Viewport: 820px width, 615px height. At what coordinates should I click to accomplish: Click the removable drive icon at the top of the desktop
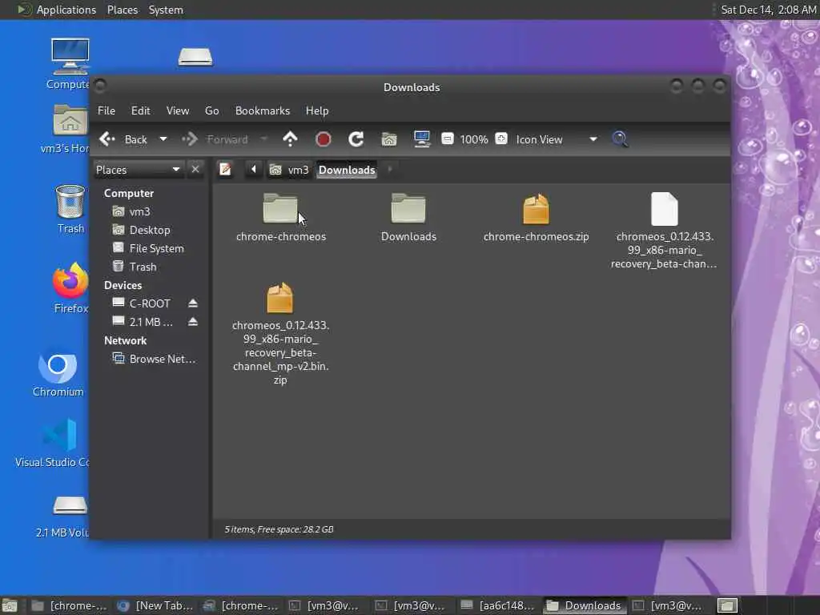(195, 57)
